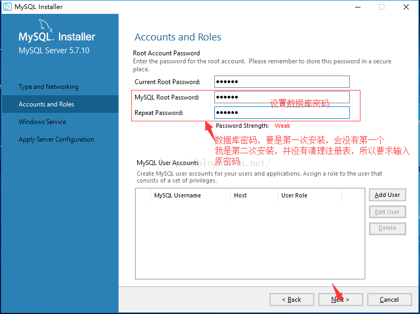Click the Edit User button
The width and height of the screenshot is (420, 314).
click(388, 212)
